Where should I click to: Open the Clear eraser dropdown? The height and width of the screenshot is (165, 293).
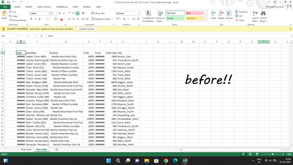pos(240,20)
